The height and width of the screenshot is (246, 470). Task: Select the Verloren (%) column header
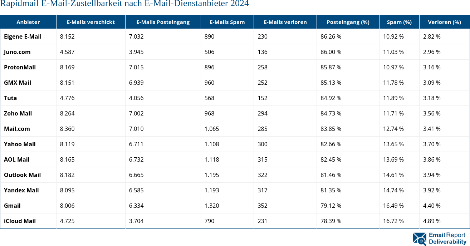click(445, 22)
